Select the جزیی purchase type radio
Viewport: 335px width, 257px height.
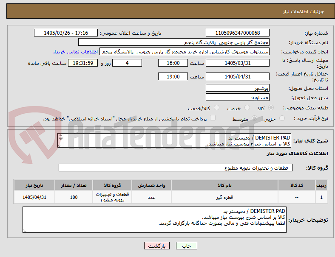(x=282, y=118)
